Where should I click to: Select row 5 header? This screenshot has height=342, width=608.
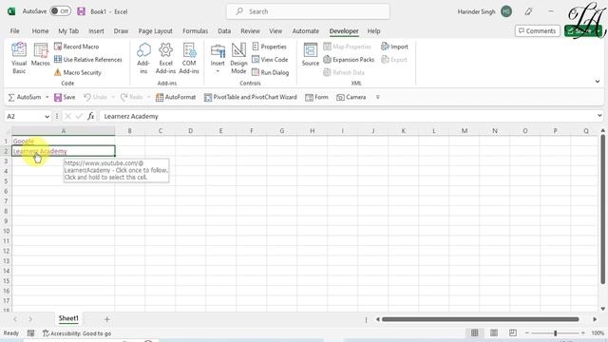click(x=6, y=181)
